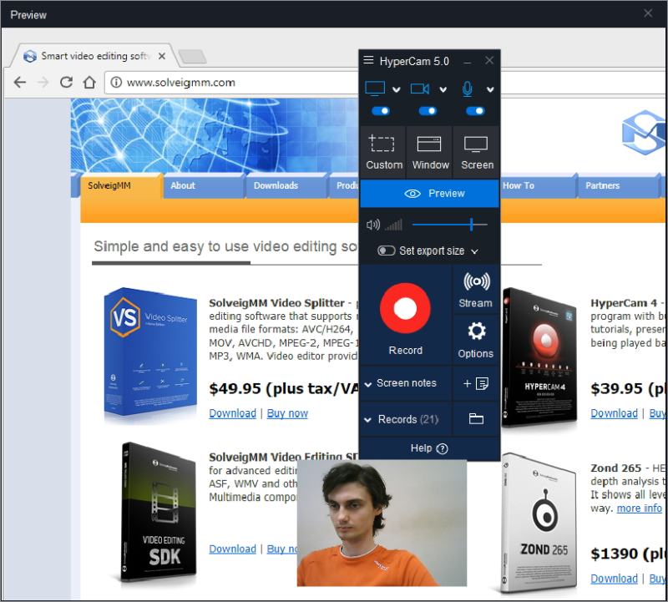This screenshot has width=668, height=602.
Task: Open the HyperCam hamburger menu
Action: pos(368,60)
